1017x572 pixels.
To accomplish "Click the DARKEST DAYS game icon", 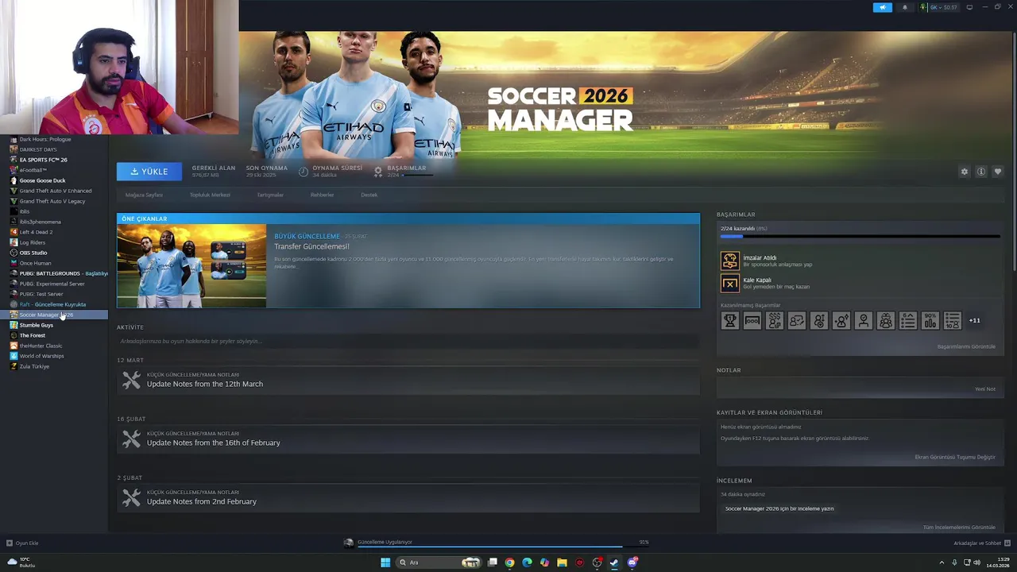I will pos(14,149).
